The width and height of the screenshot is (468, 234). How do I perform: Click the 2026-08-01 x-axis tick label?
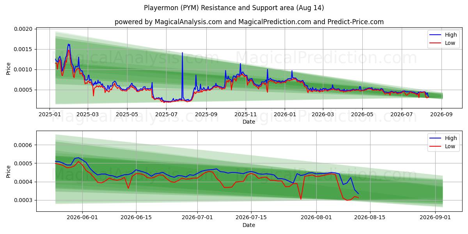(316, 218)
